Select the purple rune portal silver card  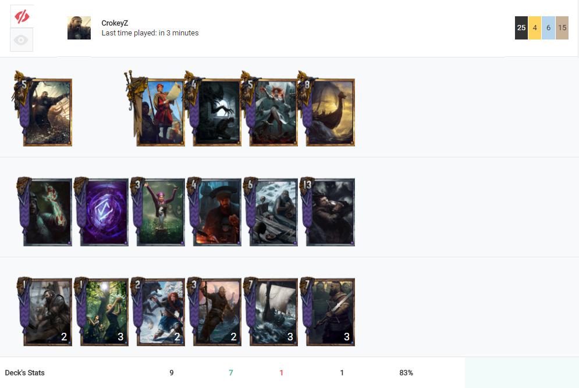pos(102,211)
